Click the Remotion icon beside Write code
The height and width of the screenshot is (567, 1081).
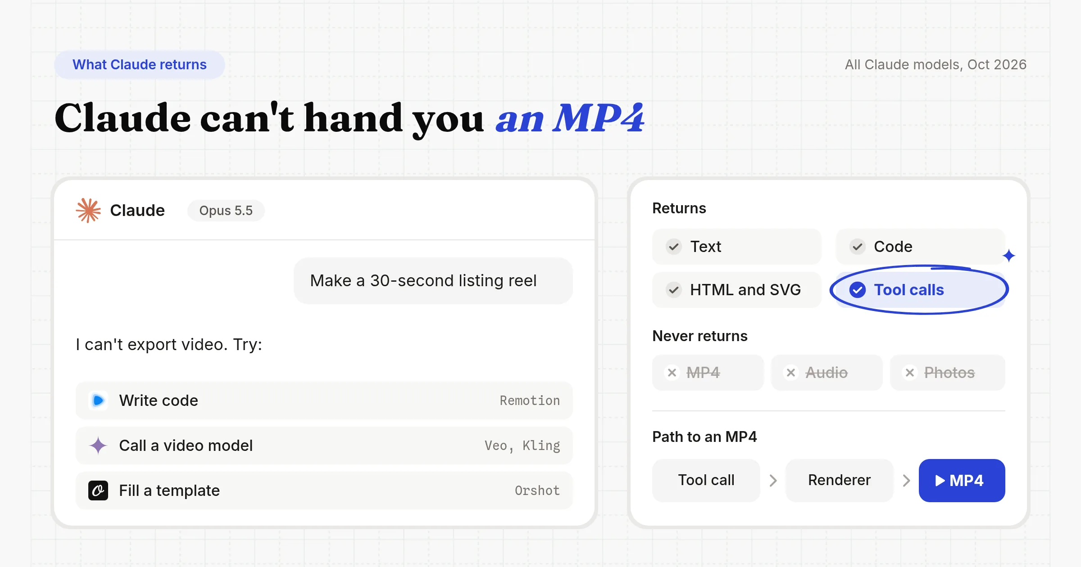pos(98,400)
